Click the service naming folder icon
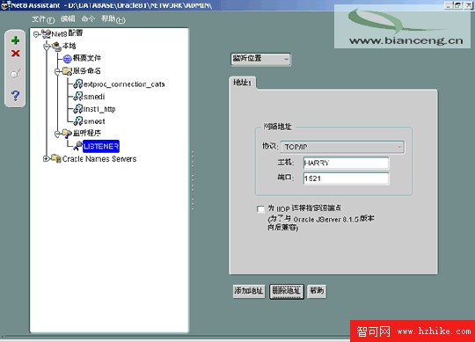 pyautogui.click(x=67, y=71)
